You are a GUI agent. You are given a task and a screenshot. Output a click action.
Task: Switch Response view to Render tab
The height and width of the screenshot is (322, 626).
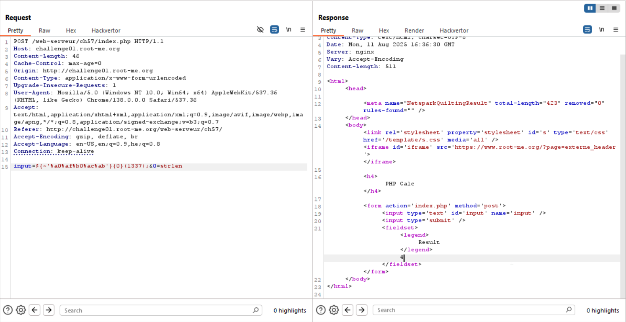pyautogui.click(x=414, y=31)
